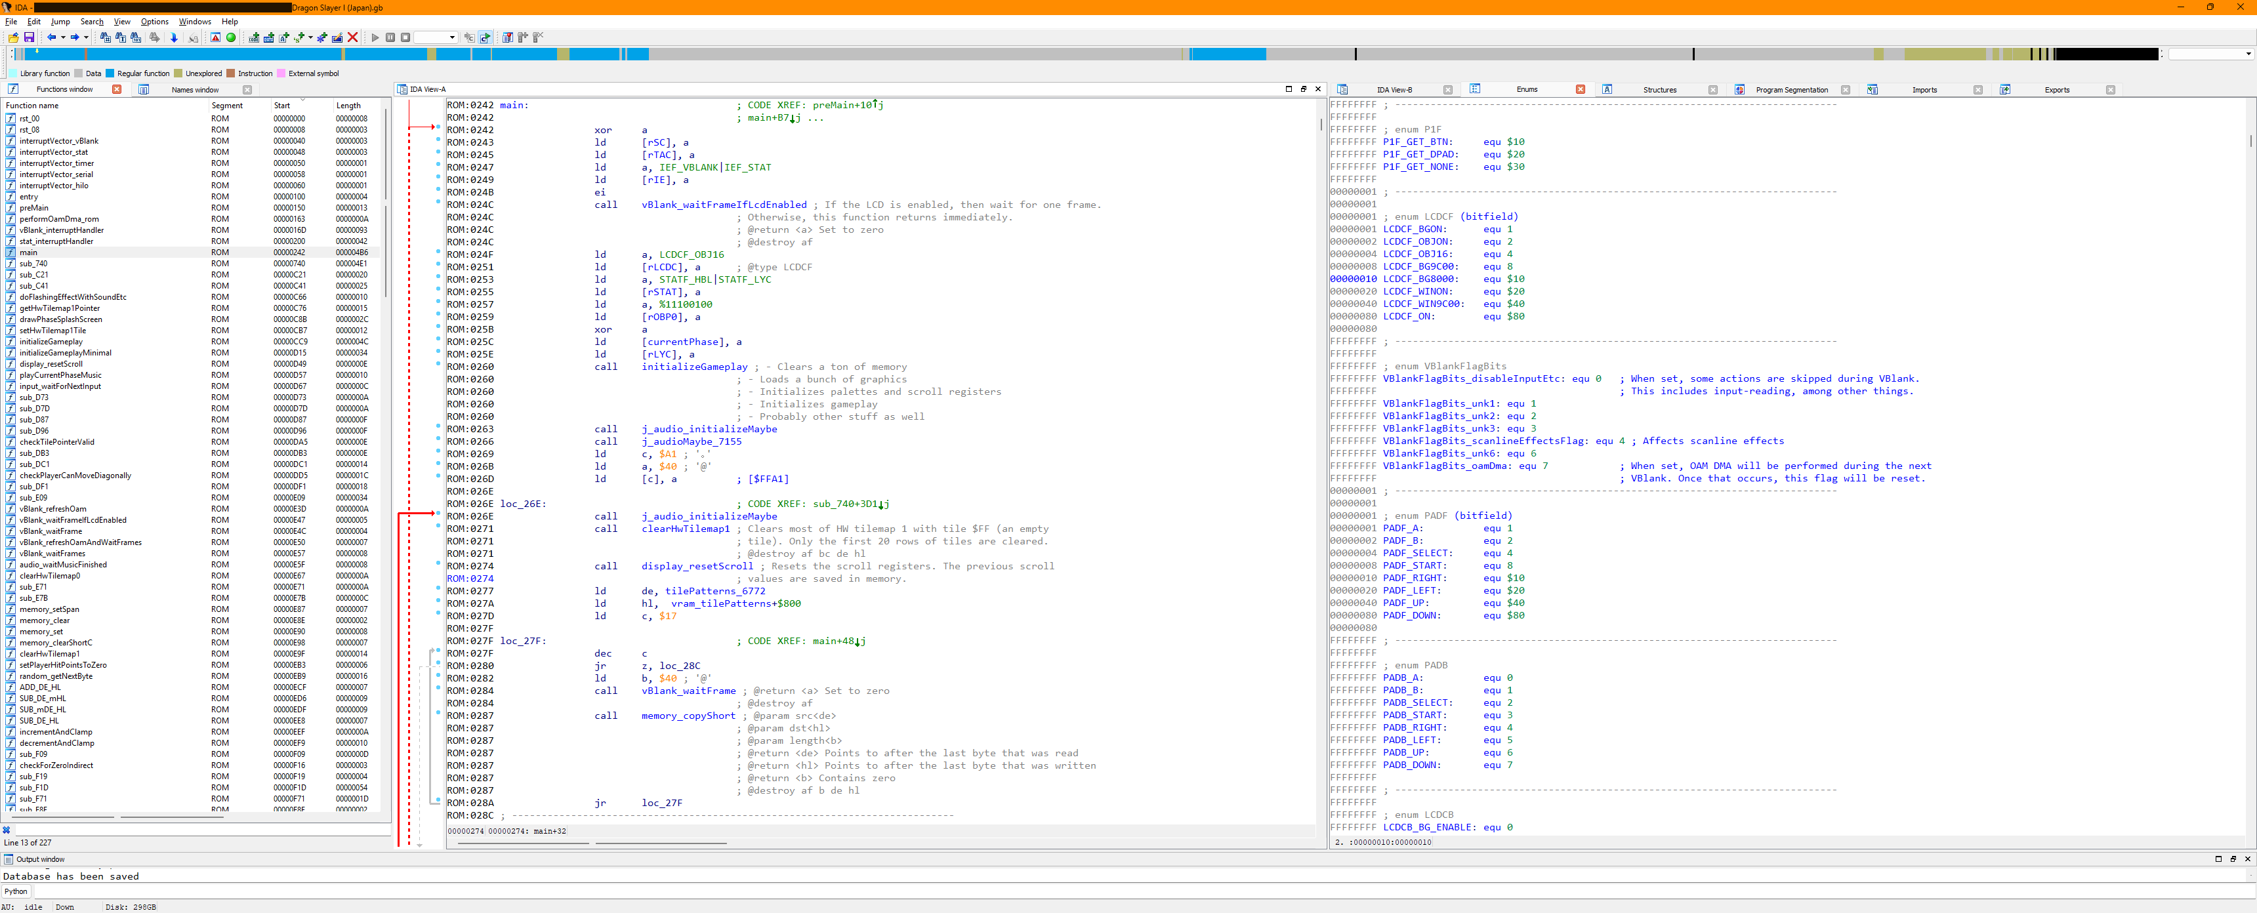2257x913 pixels.
Task: Click the binoculars byte-sequence search icon
Action: point(136,37)
